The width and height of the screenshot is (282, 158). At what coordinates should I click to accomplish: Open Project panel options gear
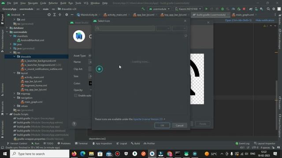[67, 14]
